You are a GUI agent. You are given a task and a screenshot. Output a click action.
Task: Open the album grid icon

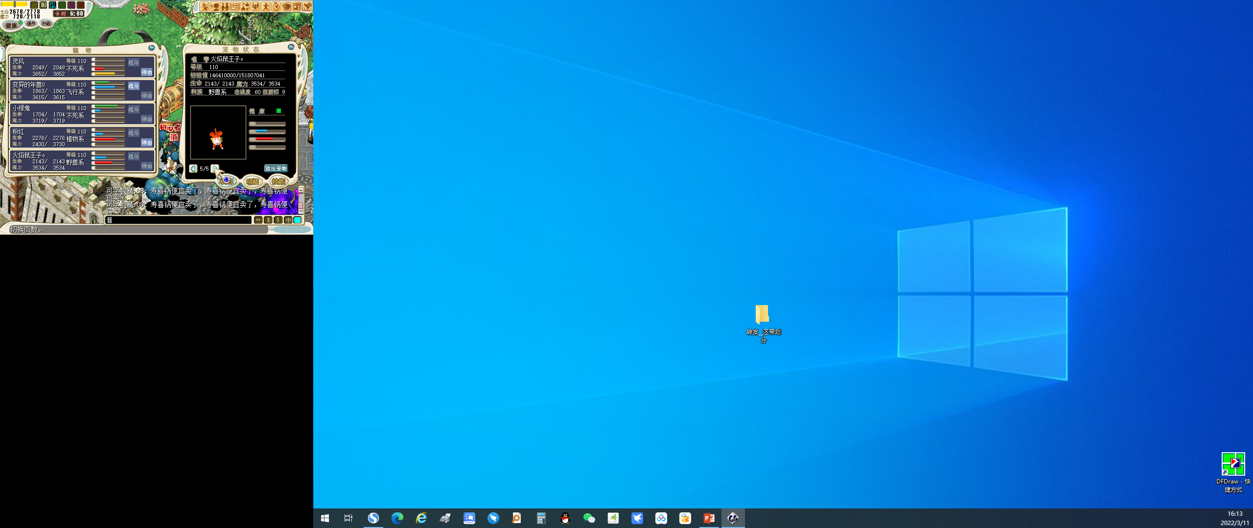[x=297, y=6]
